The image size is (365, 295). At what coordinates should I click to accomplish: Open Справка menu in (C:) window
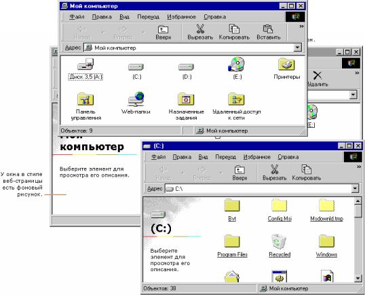pyautogui.click(x=288, y=157)
